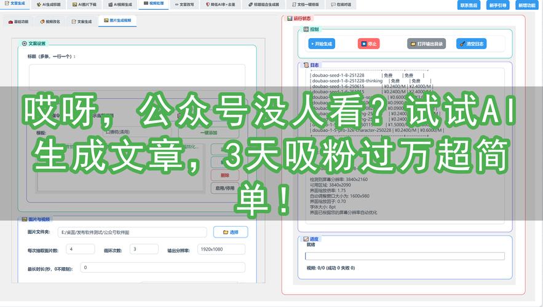
Task: Open the AI视频生成 tab
Action: point(119,4)
